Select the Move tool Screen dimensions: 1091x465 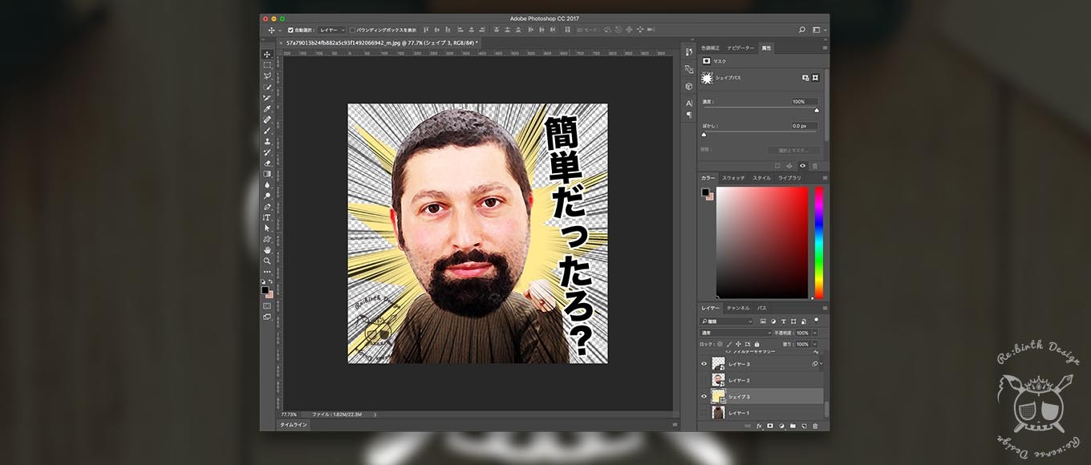pos(267,55)
